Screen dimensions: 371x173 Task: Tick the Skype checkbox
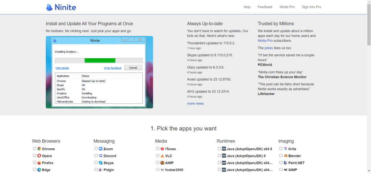pyautogui.click(x=96, y=162)
